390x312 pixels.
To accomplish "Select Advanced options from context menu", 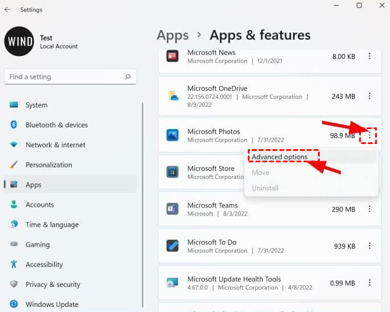I will click(280, 157).
